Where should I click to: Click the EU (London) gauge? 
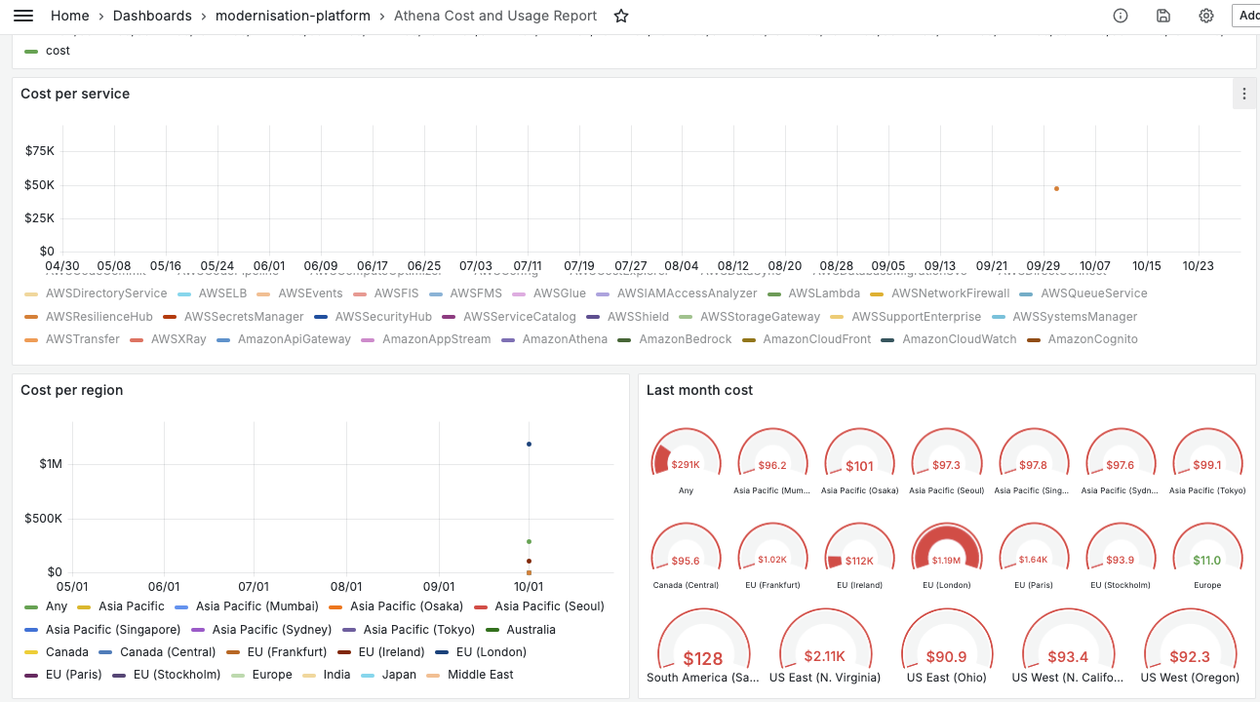[x=946, y=552]
